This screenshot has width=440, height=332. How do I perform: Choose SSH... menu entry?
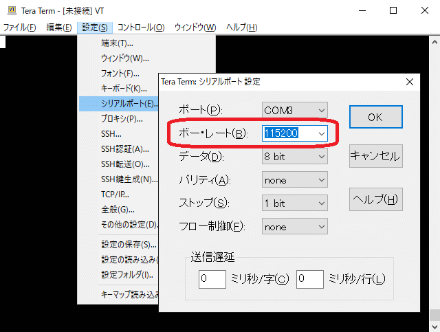pyautogui.click(x=111, y=134)
